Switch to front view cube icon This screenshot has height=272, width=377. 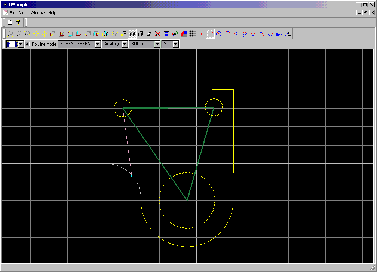coord(53,34)
